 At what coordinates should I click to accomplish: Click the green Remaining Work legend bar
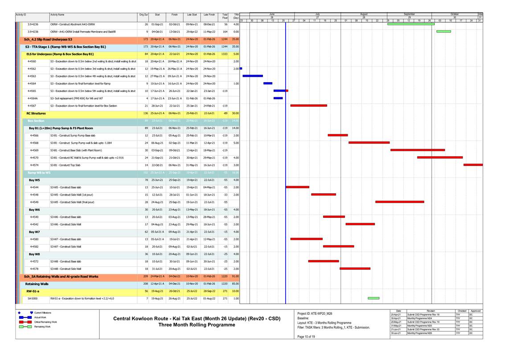tap(25, 327)
